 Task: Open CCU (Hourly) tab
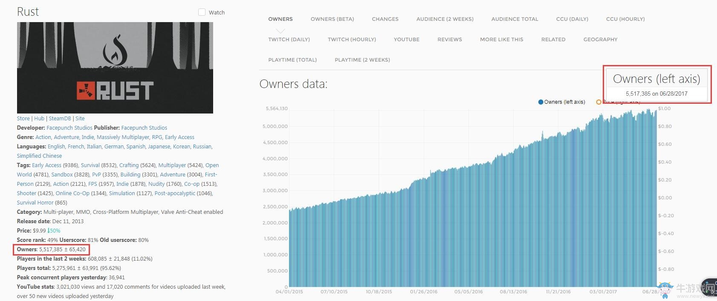pyautogui.click(x=625, y=19)
